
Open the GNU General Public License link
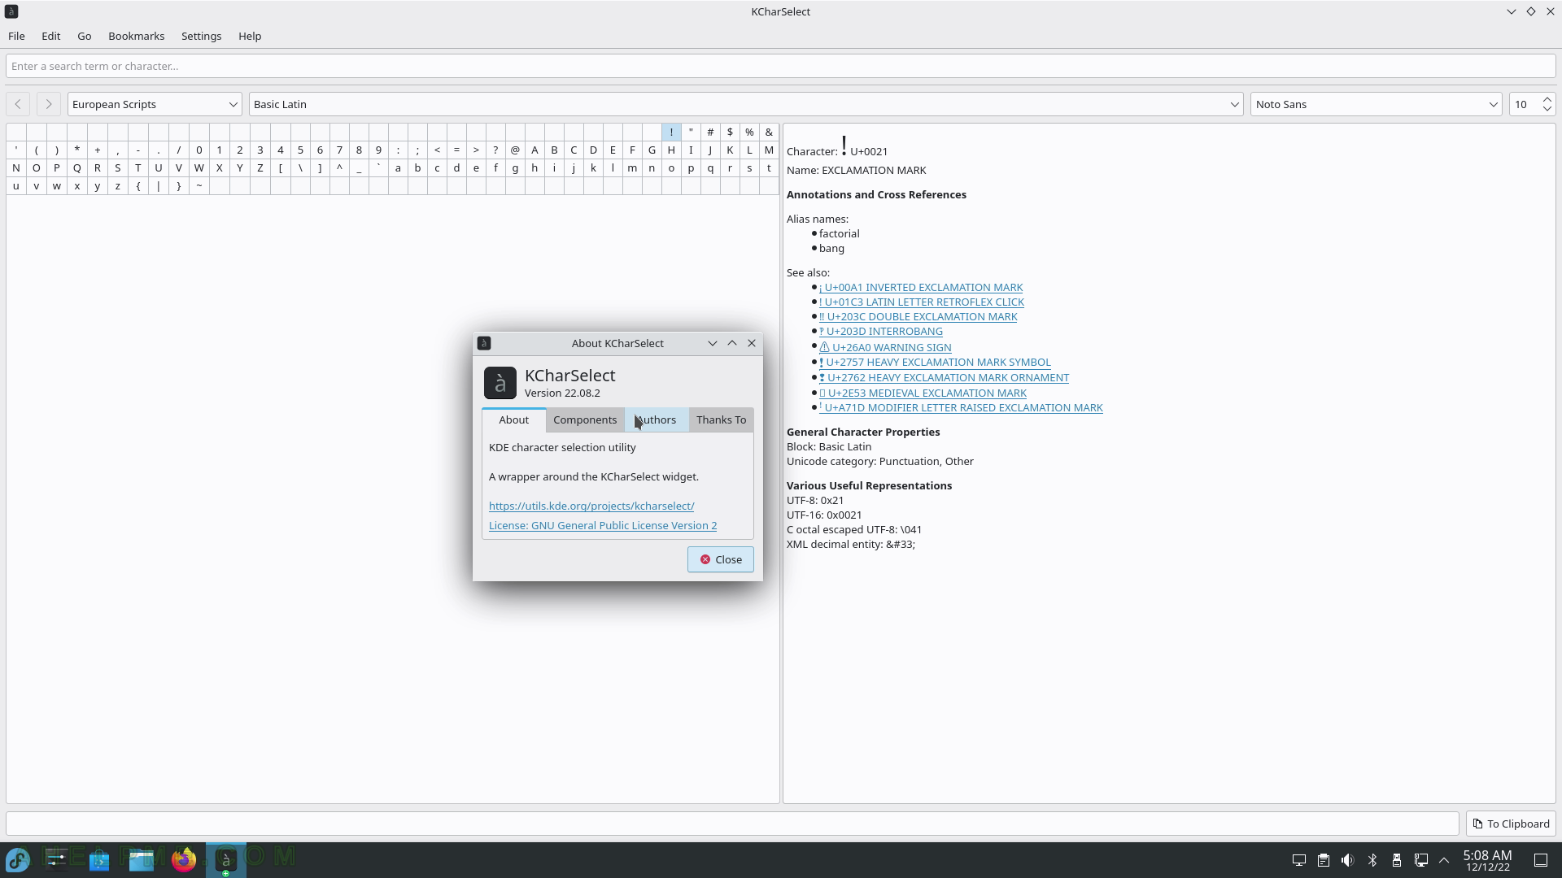click(603, 525)
